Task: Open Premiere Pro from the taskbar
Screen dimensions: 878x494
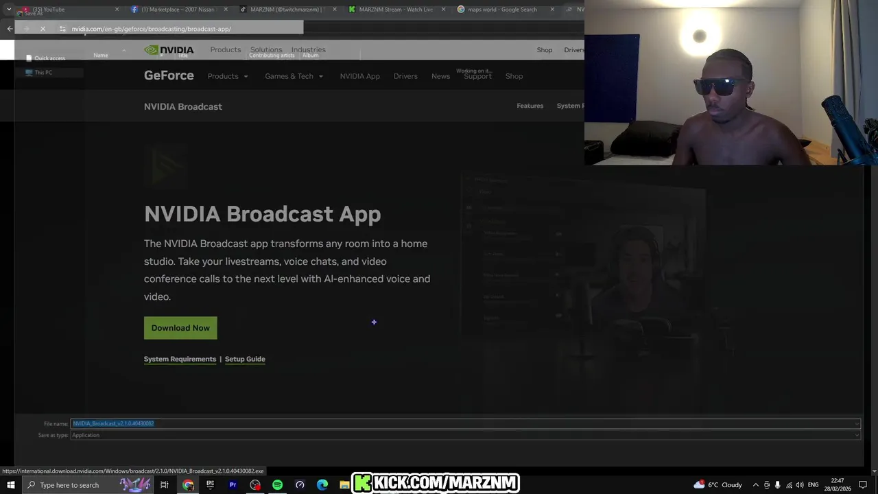Action: [233, 485]
